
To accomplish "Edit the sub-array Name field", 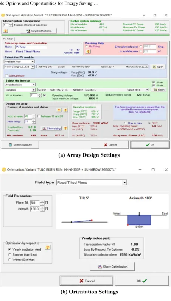I will tap(31, 47).
